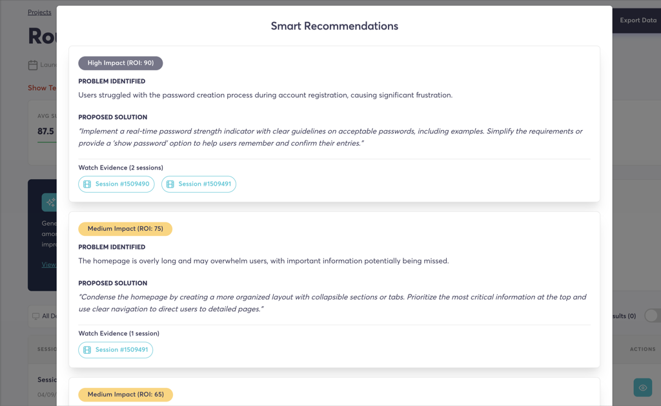Click the sparkles AI icon on the dark card
Viewport: 661px width, 406px height.
click(51, 202)
